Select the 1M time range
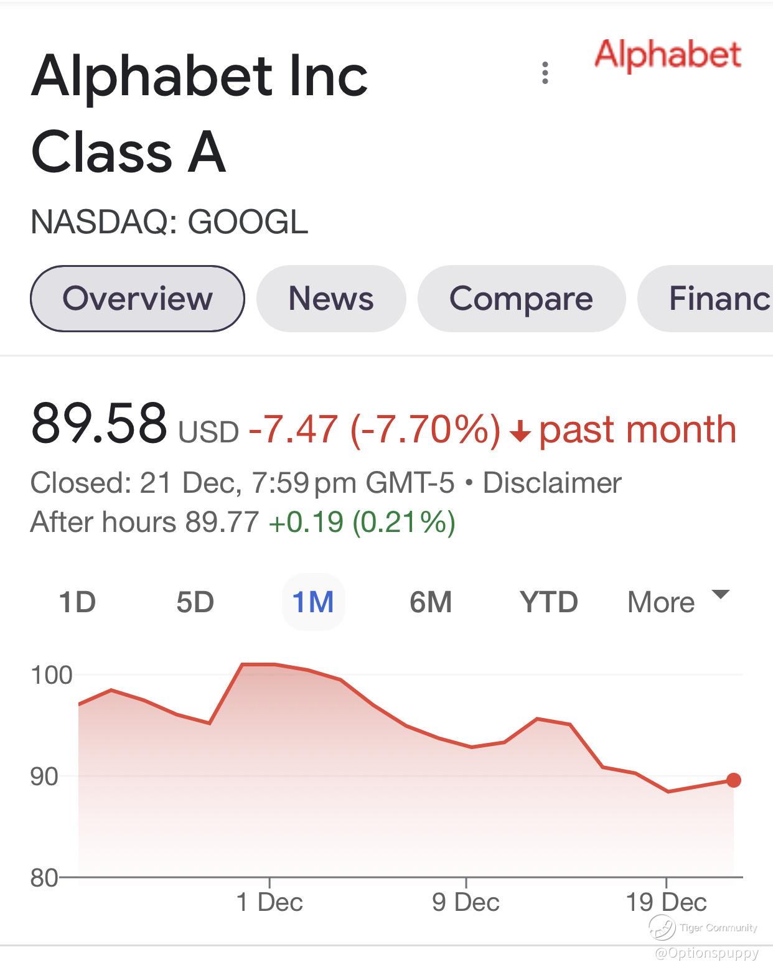This screenshot has height=970, width=773. [312, 602]
